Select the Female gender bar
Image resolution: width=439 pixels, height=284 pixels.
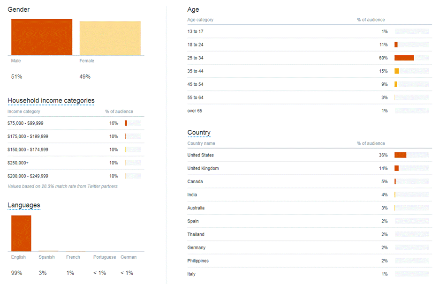(110, 38)
